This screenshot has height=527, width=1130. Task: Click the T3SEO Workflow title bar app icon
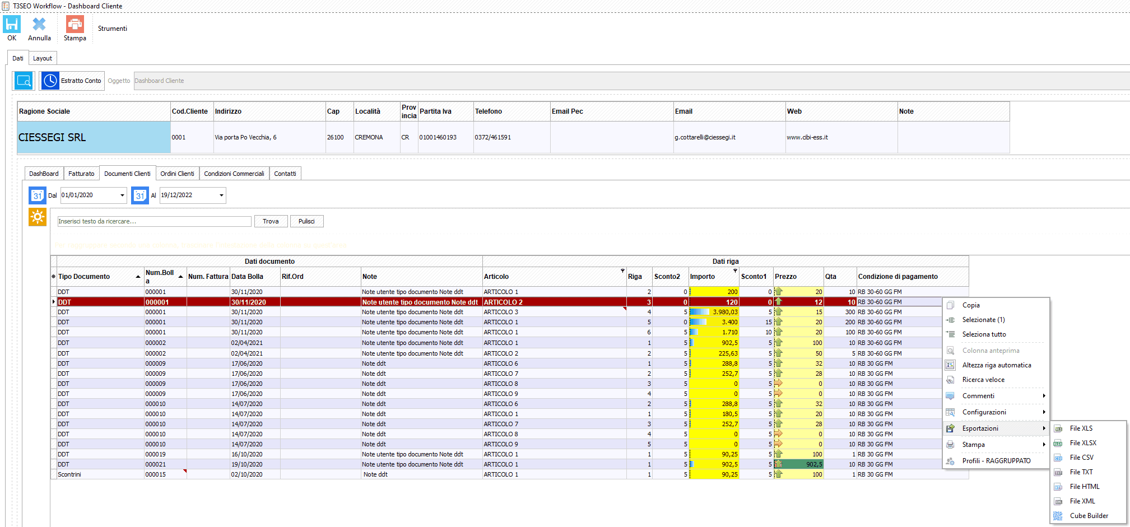click(6, 6)
